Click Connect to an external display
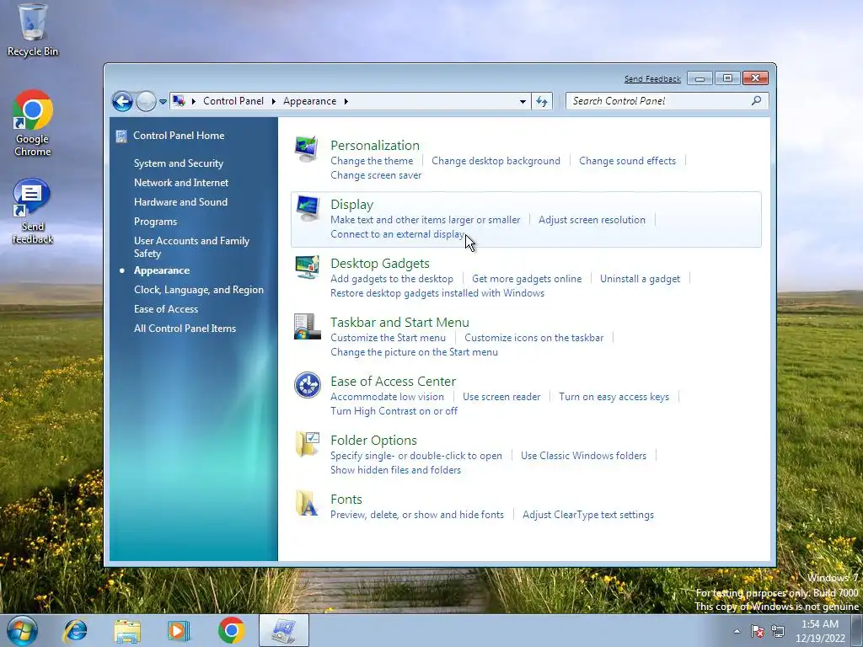This screenshot has height=647, width=863. [x=398, y=234]
